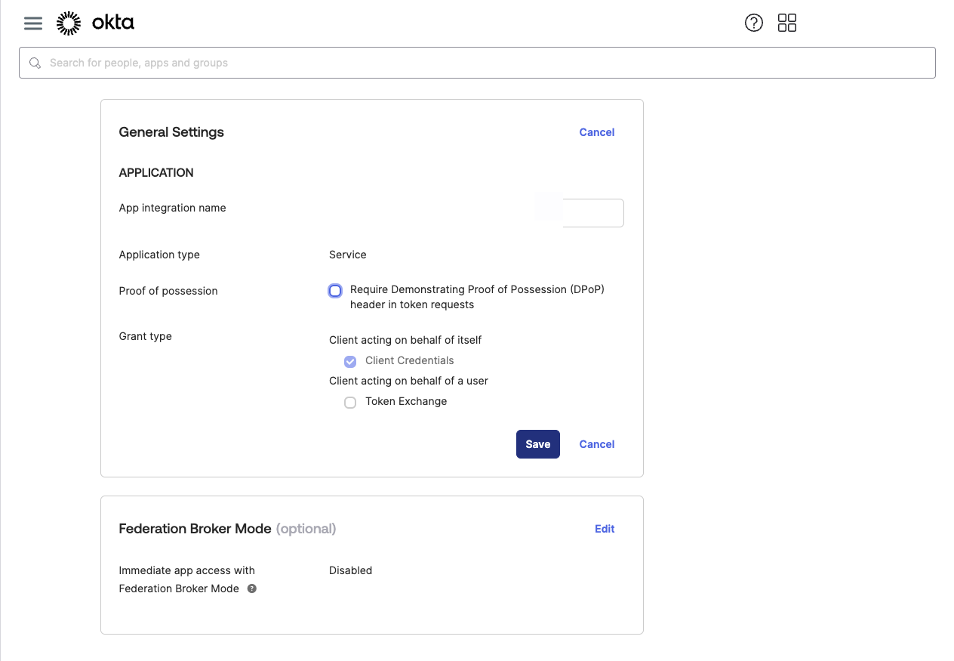Screen dimensions: 954x661
Task: Click the Federation Broker Mode info icon
Action: (x=252, y=588)
